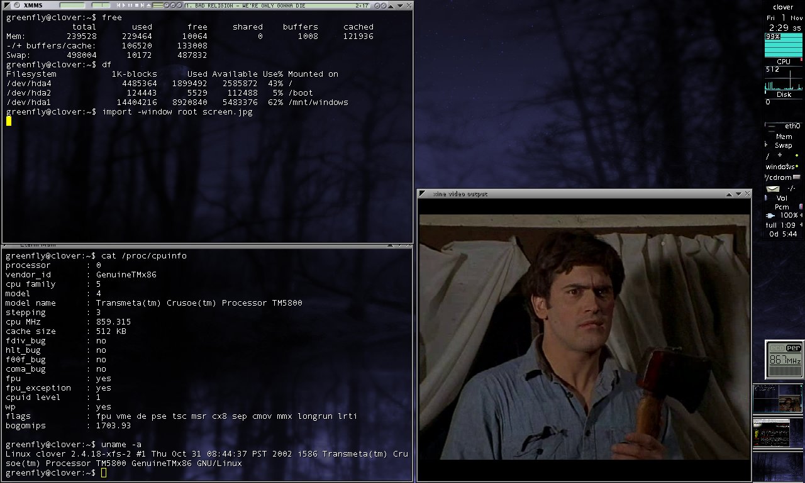The width and height of the screenshot is (805, 483).
Task: Click the Swap meter in GKrellM
Action: 784,145
